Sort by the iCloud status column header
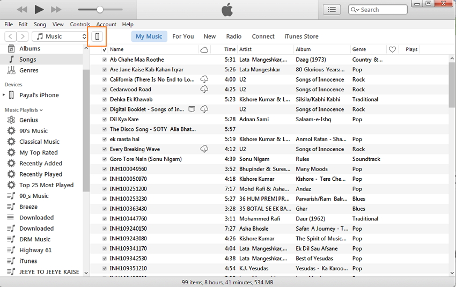 click(x=204, y=49)
